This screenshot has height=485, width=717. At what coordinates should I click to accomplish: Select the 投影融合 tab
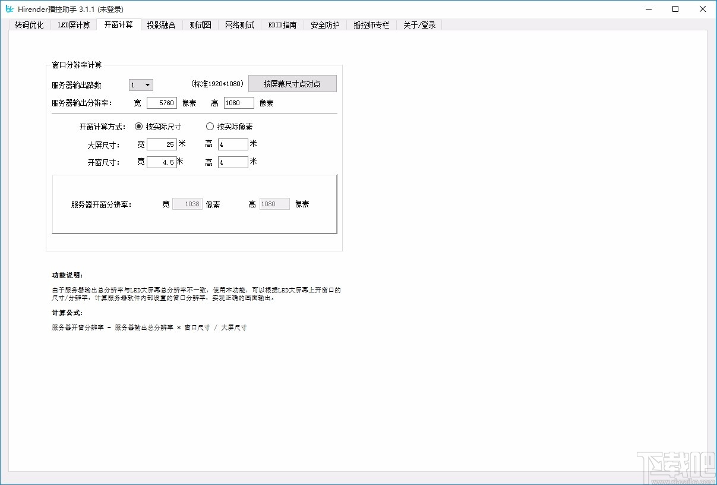(x=162, y=24)
